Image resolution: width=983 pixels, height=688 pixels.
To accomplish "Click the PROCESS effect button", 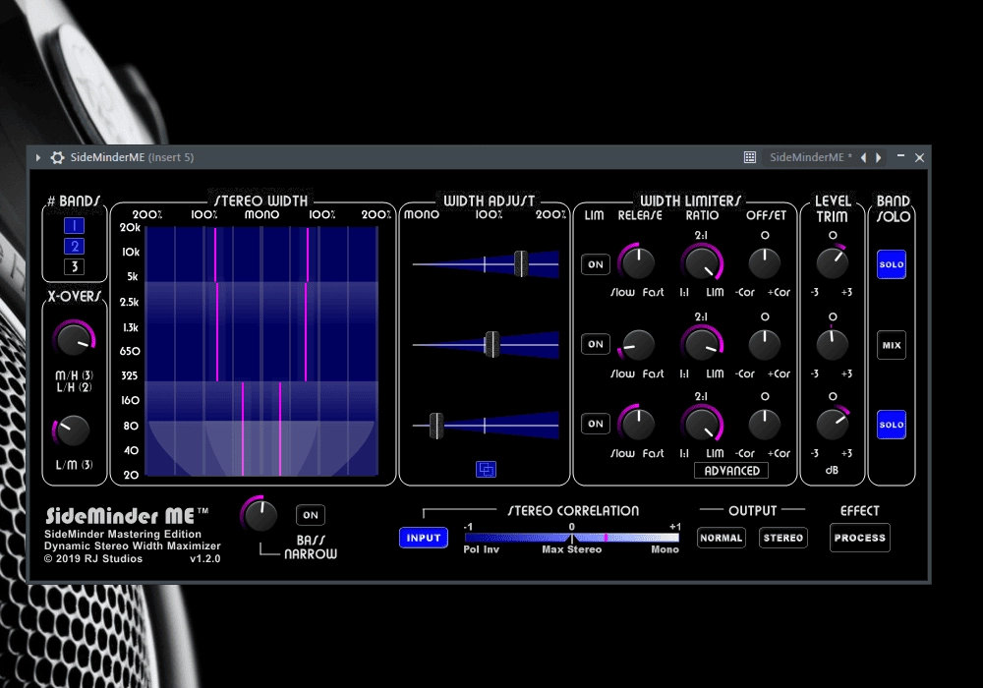I will (x=859, y=538).
